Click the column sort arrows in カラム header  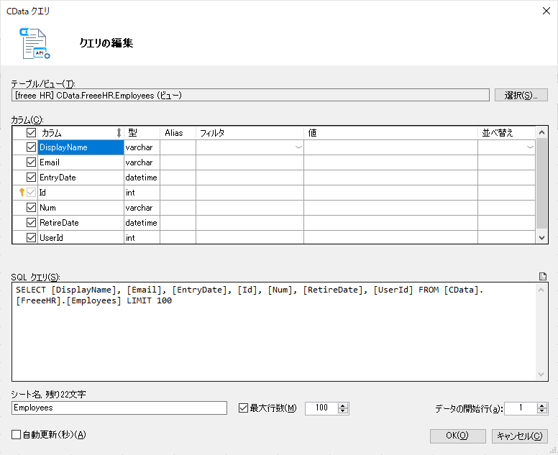coord(119,133)
